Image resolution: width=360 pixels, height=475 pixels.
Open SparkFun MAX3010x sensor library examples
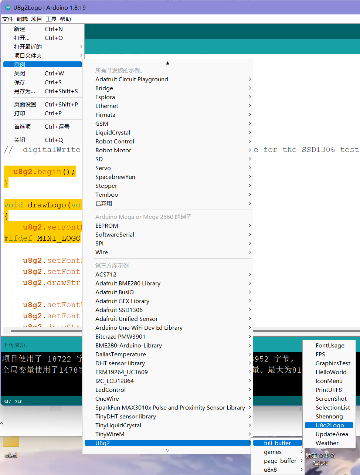pos(168,407)
